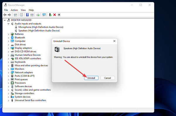
Task: Collapse Audio inputs and outputs chevron
Action: pyautogui.click(x=9, y=24)
